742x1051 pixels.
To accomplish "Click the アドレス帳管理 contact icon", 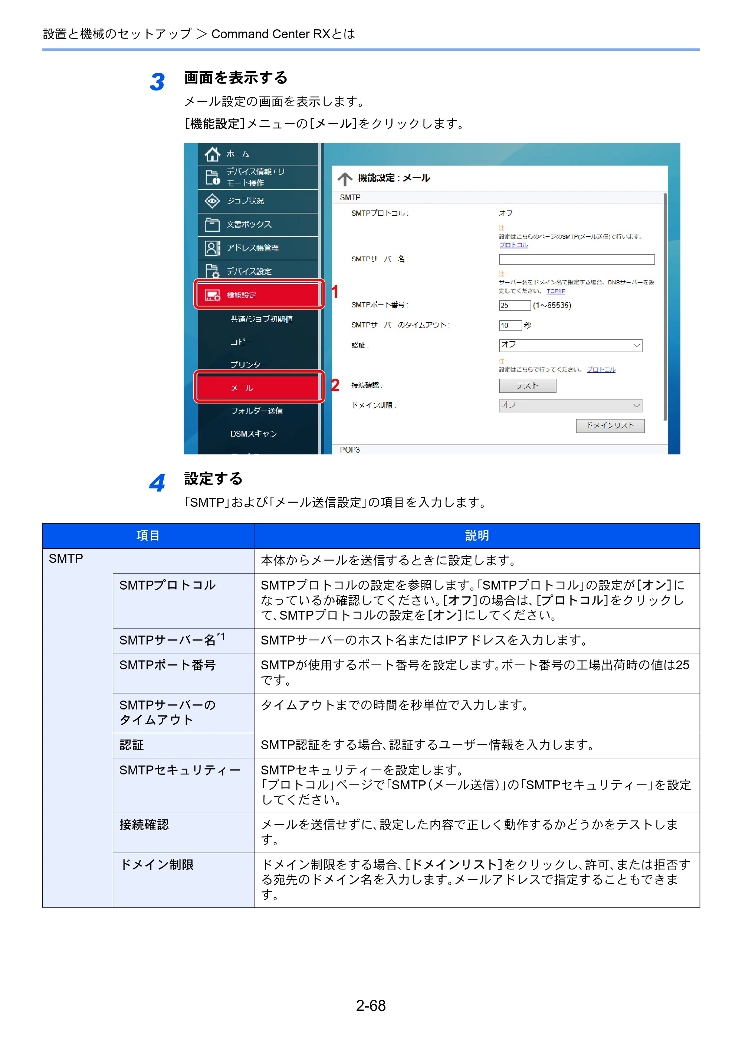I will [212, 248].
